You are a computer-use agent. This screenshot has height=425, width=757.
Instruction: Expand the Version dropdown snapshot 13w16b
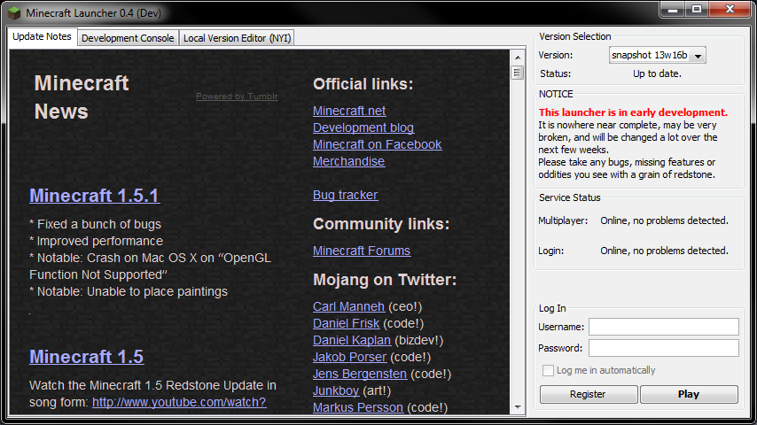pos(657,55)
